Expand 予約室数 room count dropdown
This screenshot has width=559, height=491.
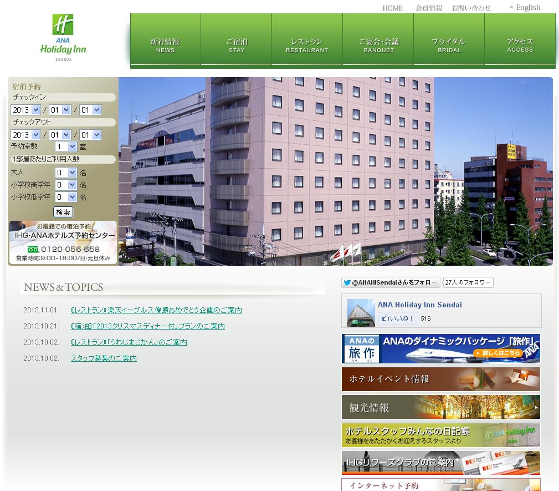click(x=66, y=146)
